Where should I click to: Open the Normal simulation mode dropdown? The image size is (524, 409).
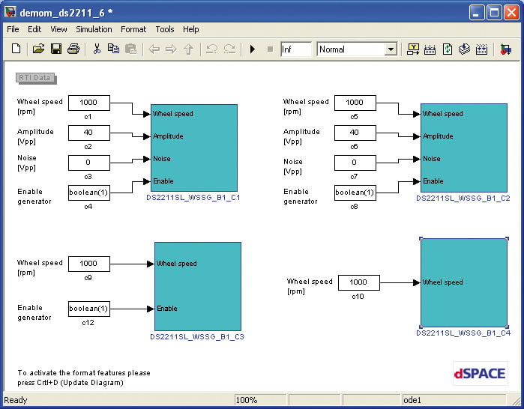pyautogui.click(x=357, y=49)
